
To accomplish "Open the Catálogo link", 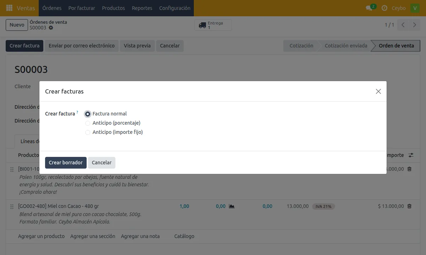I will tap(184, 236).
